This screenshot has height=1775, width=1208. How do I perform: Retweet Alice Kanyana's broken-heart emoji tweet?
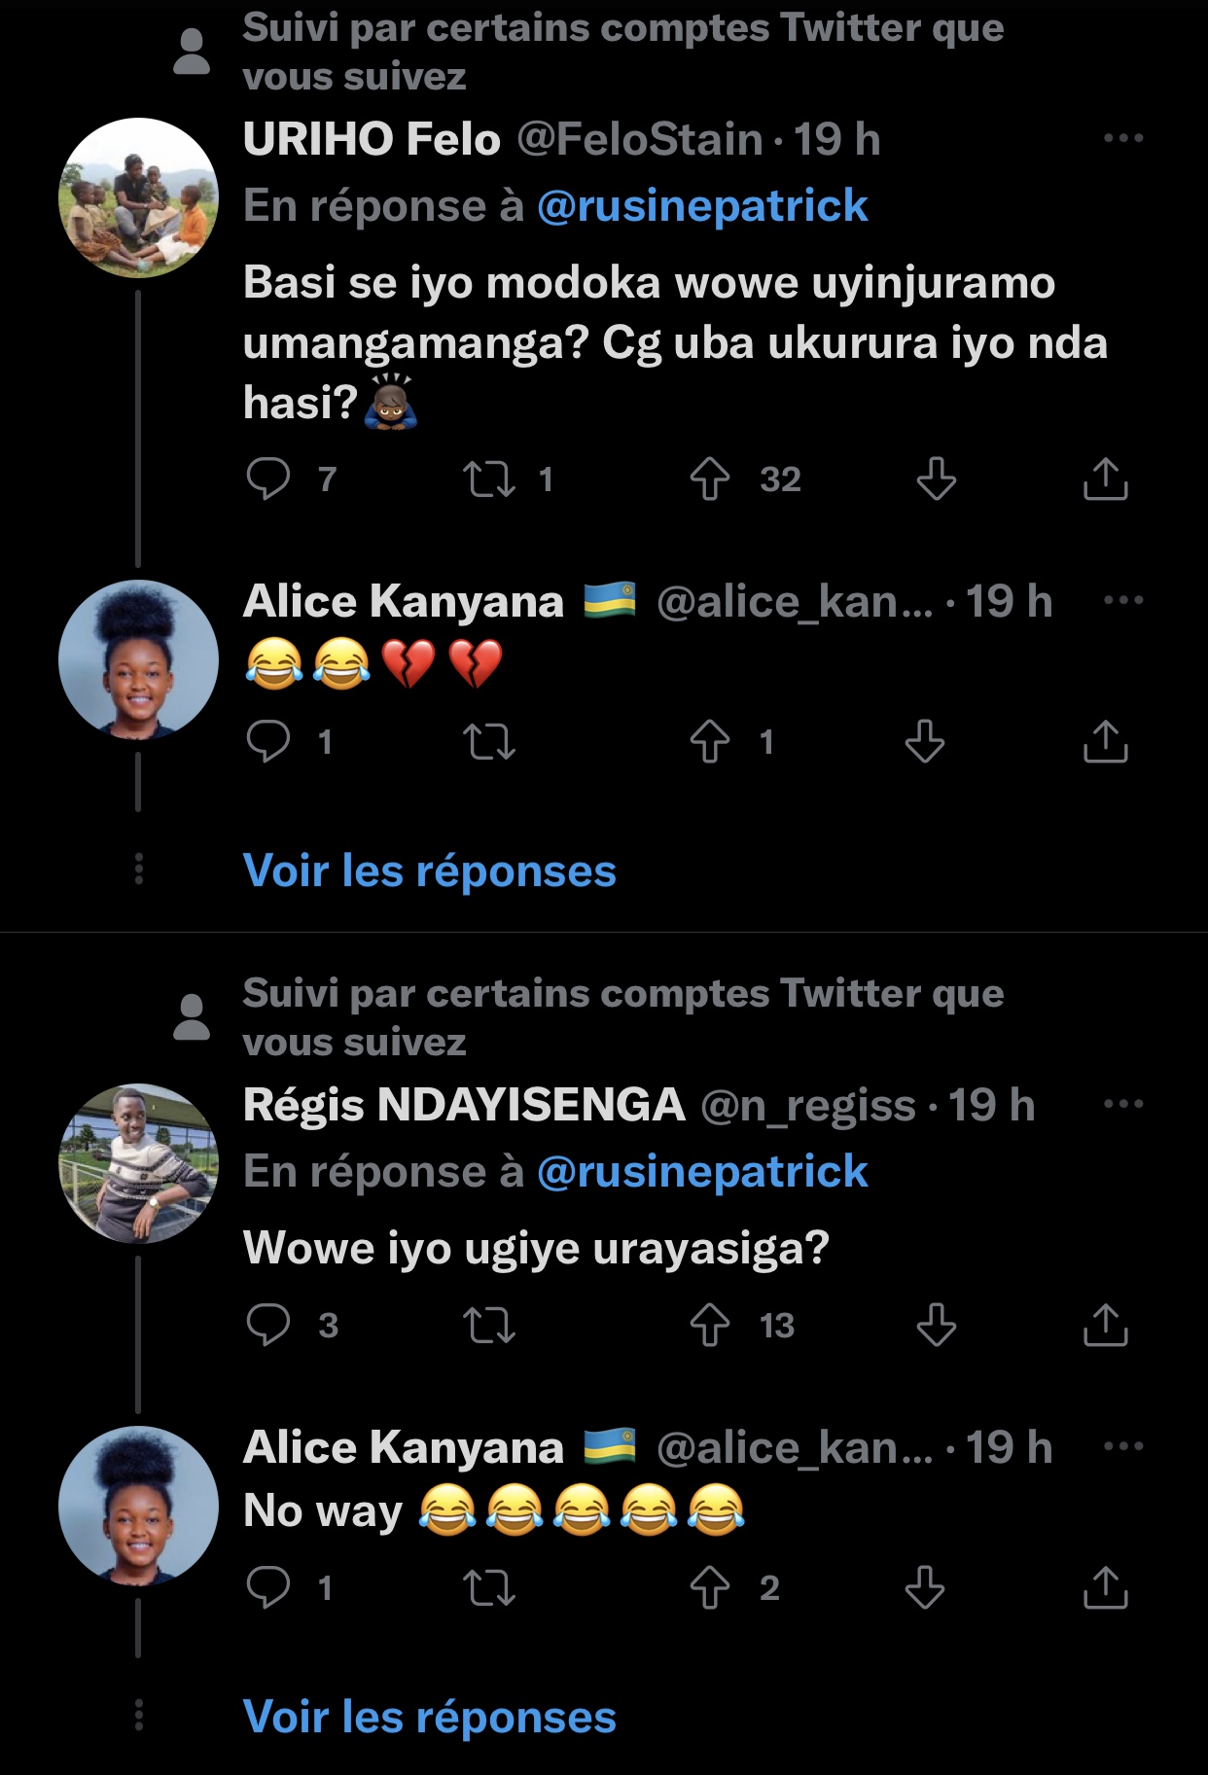489,742
